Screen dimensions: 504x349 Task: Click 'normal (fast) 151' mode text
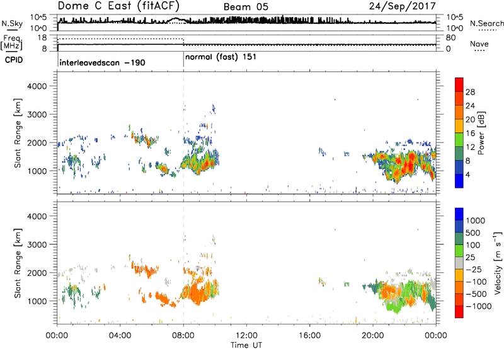(x=220, y=57)
